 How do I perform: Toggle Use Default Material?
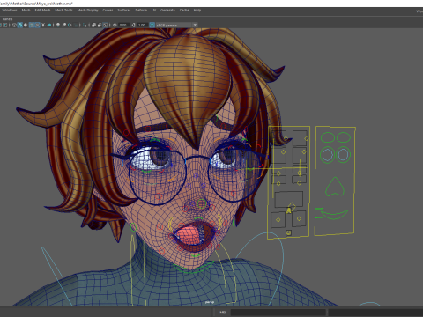[26, 25]
